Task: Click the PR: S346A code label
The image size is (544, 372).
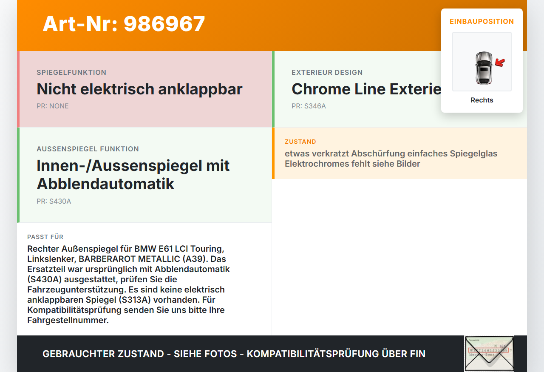Action: [309, 106]
